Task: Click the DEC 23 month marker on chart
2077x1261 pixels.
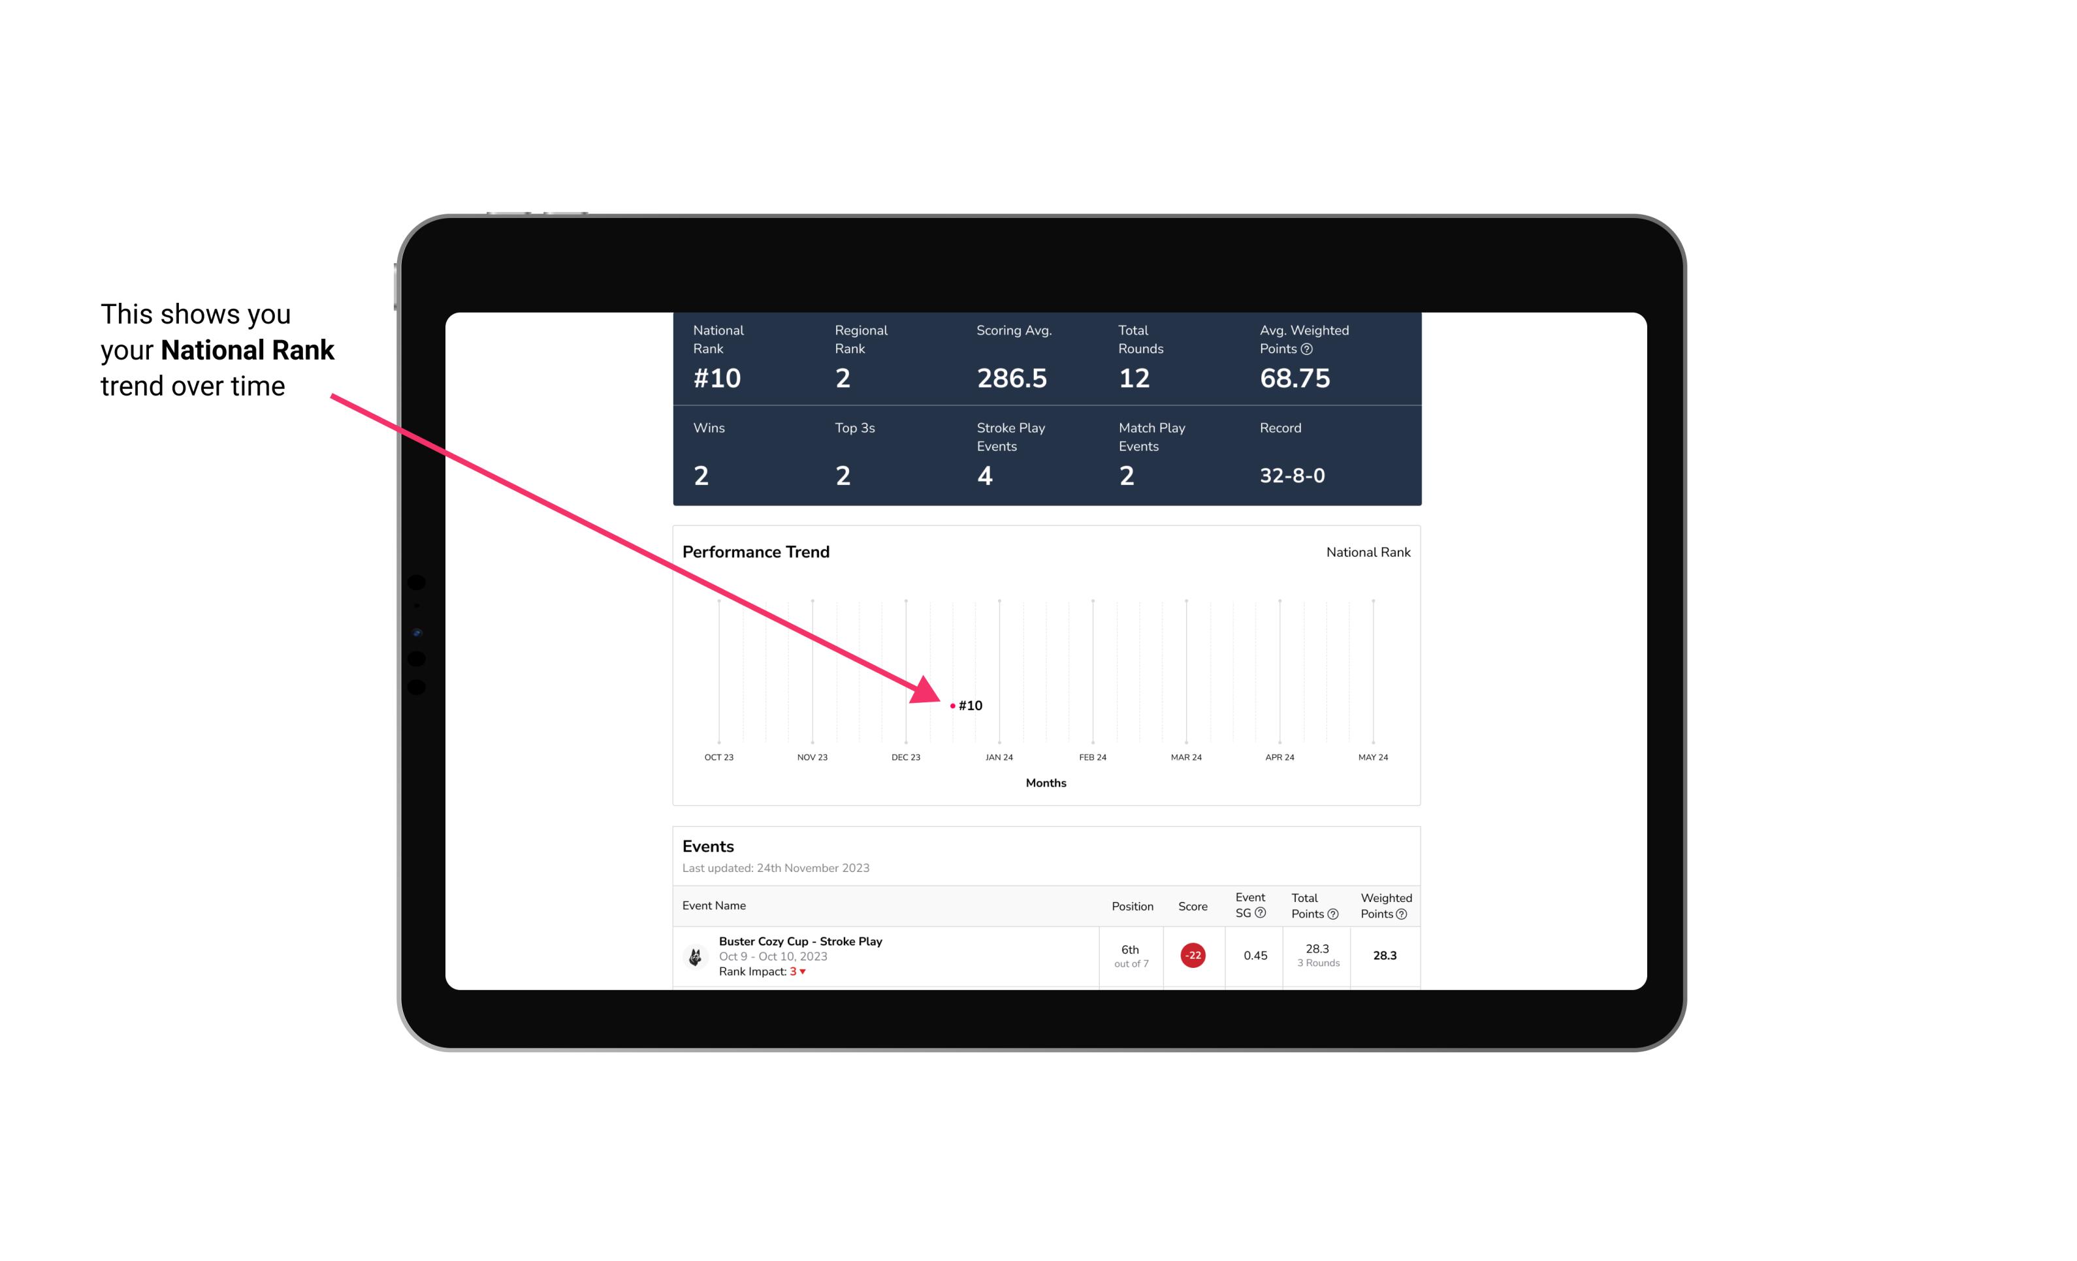Action: 905,757
